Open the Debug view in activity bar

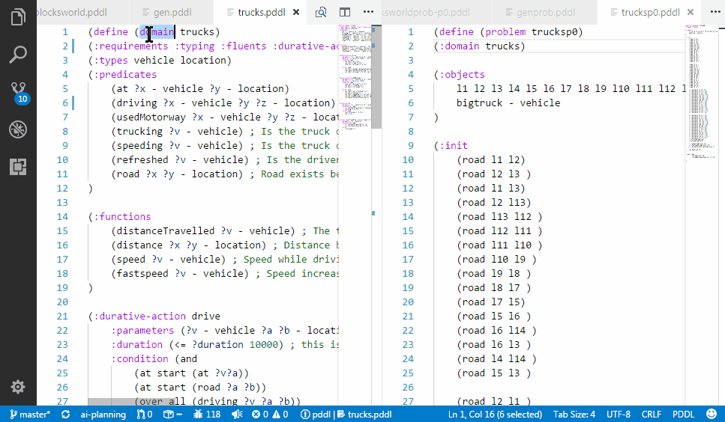pyautogui.click(x=18, y=129)
